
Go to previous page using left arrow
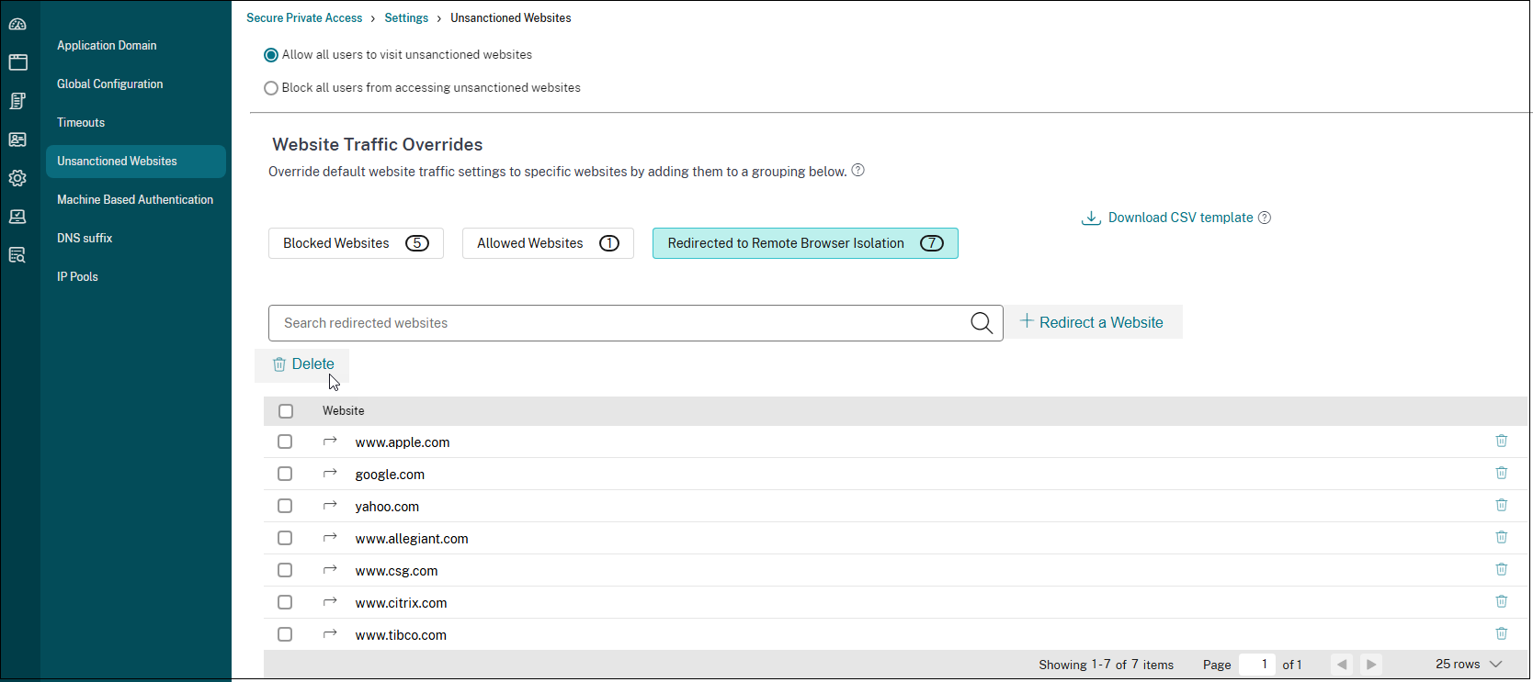1342,664
